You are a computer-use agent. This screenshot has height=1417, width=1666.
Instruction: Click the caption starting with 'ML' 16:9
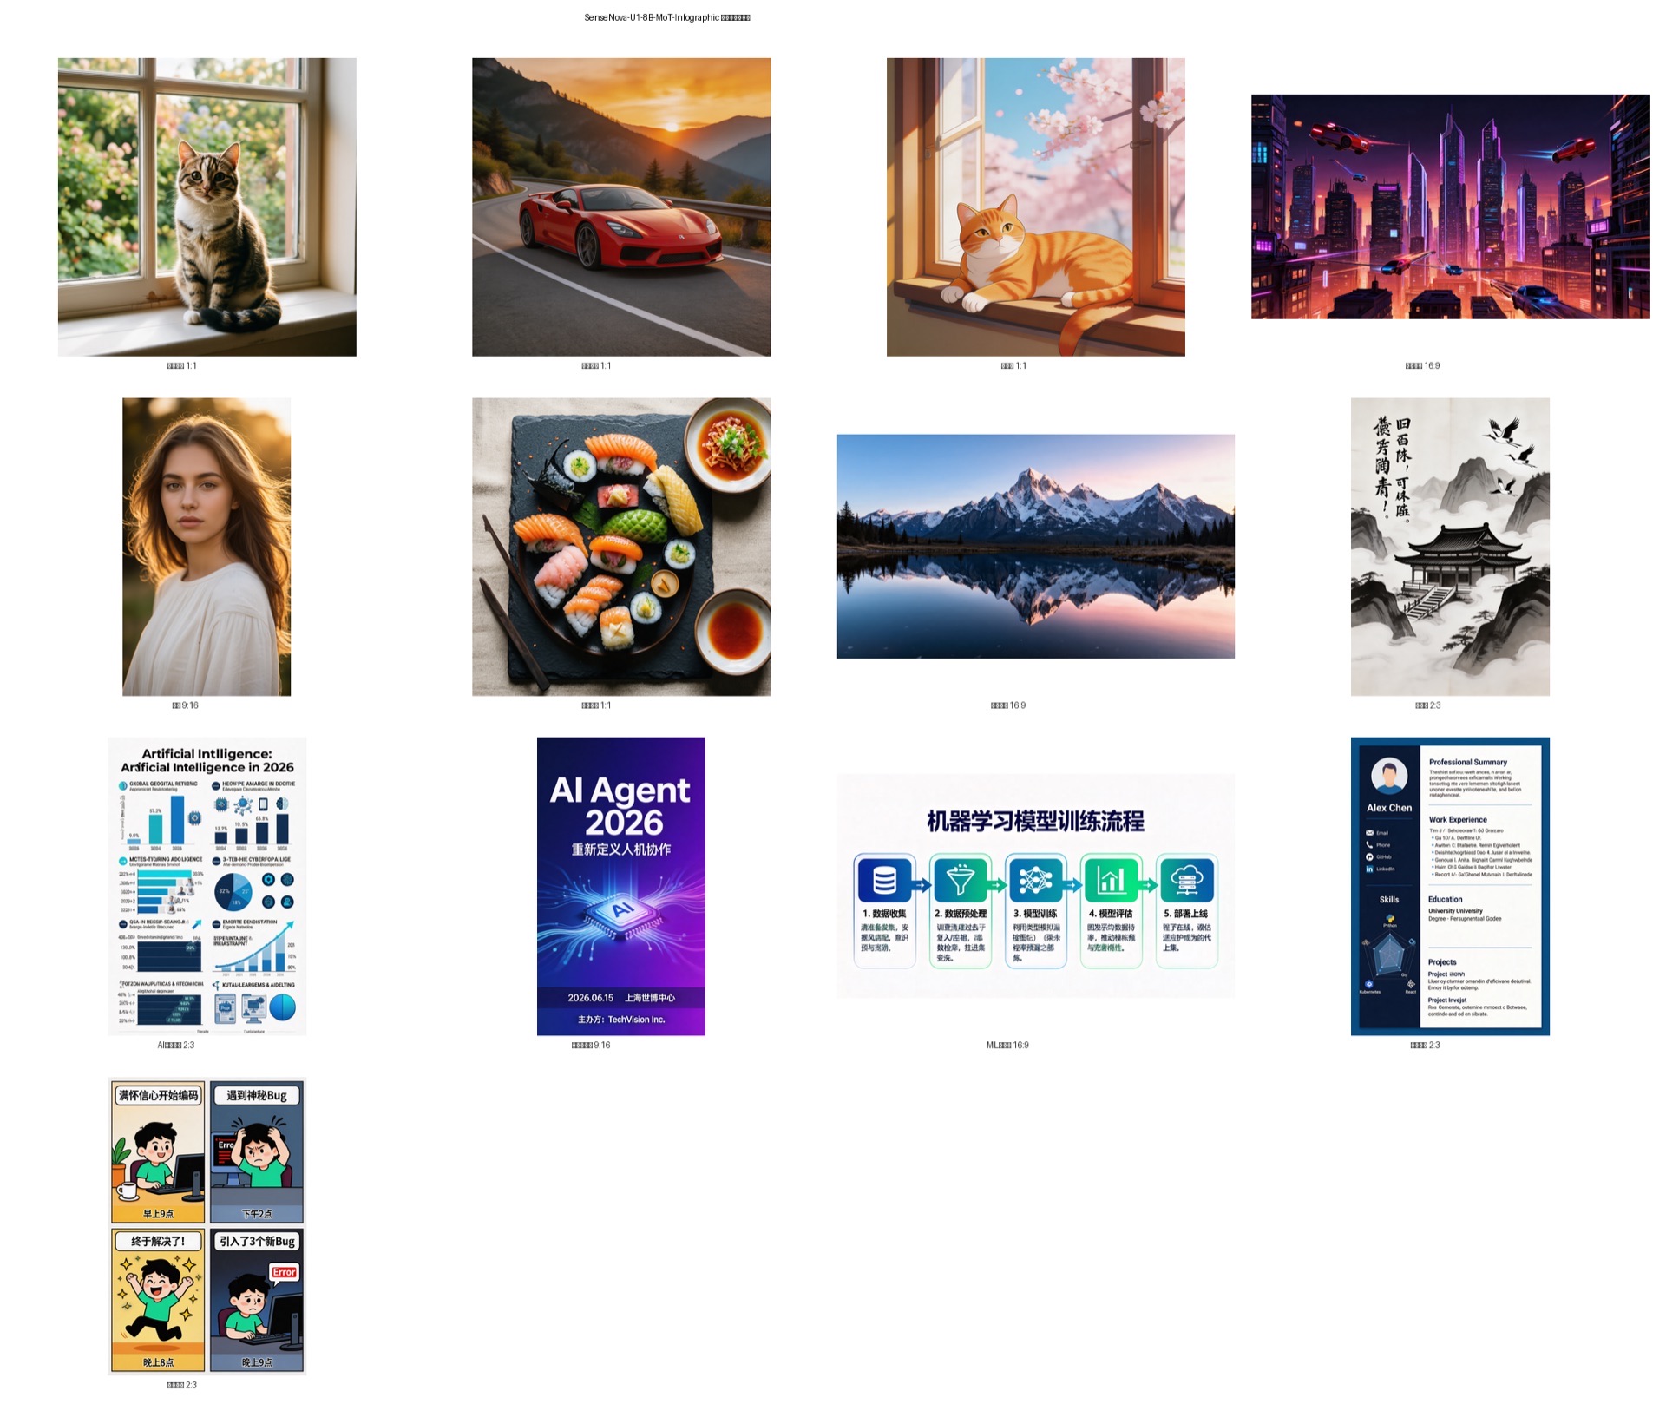point(1007,1045)
